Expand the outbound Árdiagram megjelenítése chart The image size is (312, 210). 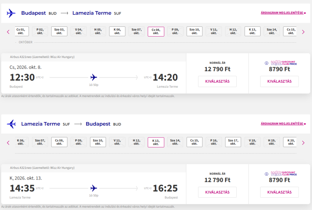click(283, 13)
